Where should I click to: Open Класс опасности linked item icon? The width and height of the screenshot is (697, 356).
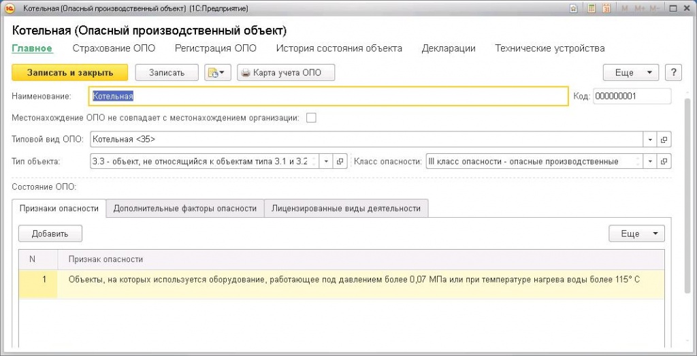(x=664, y=162)
